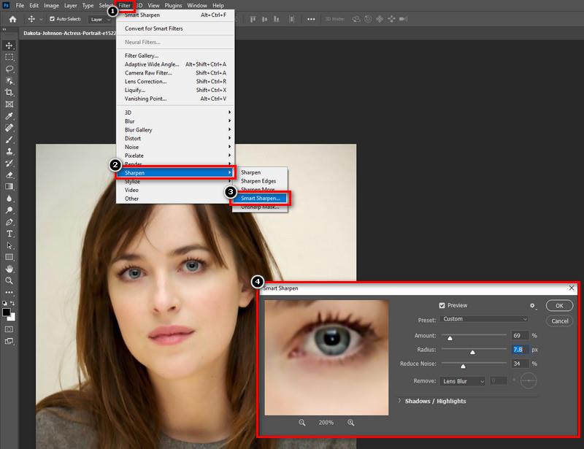Select the Horizontal Type tool

click(x=9, y=234)
